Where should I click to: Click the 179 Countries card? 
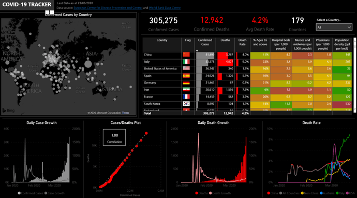[297, 24]
